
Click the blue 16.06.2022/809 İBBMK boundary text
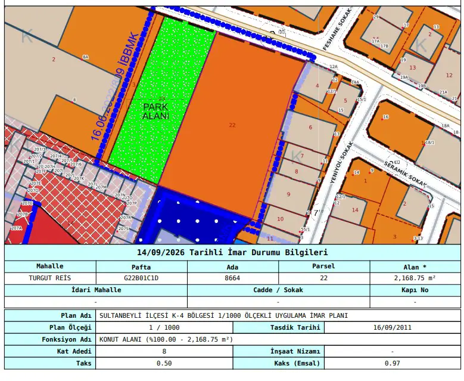click(x=115, y=87)
